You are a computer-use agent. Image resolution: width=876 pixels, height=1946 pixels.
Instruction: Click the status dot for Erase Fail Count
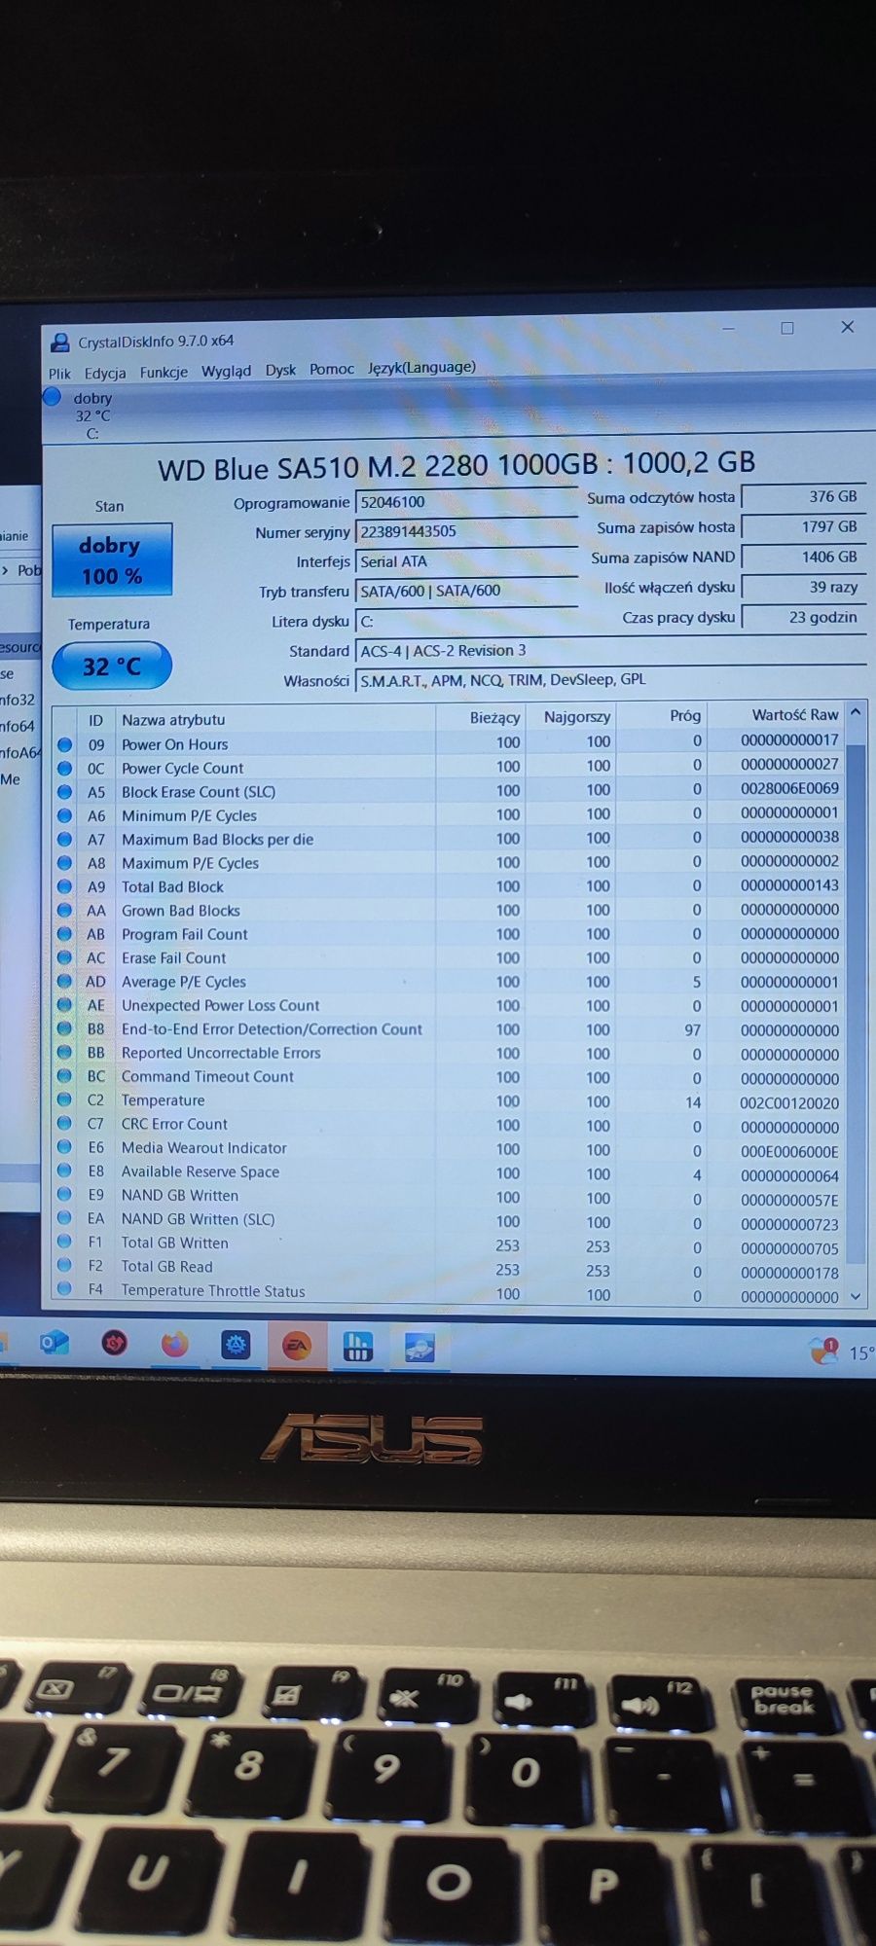(x=64, y=957)
